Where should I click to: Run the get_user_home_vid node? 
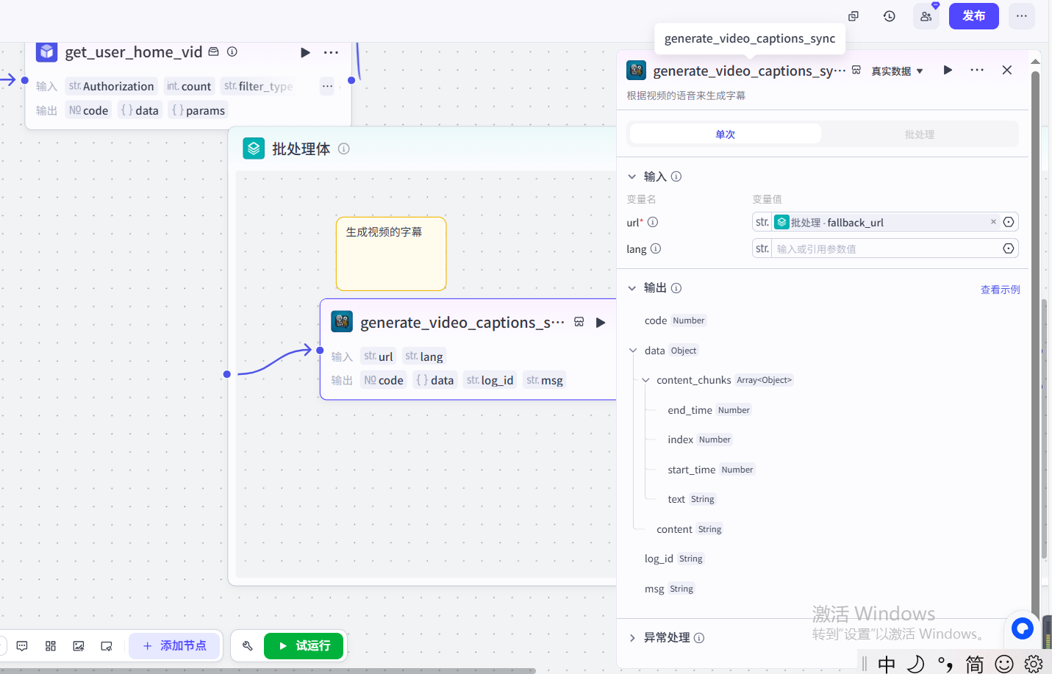305,52
